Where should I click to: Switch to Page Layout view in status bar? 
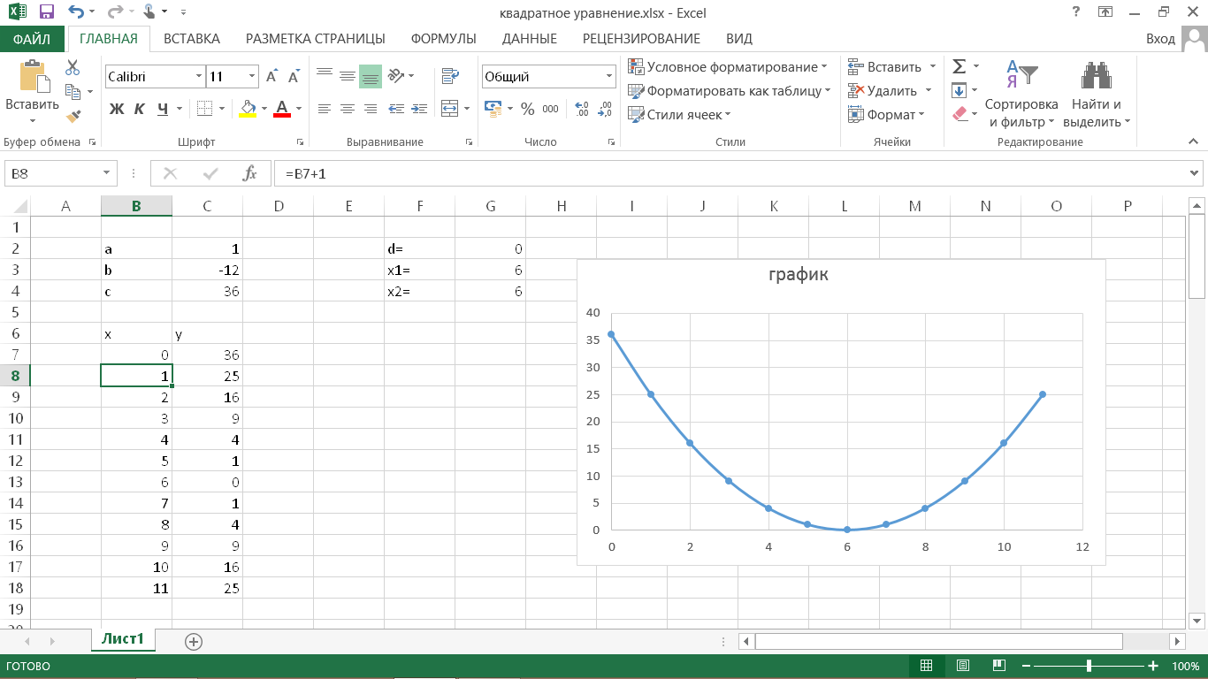pyautogui.click(x=963, y=666)
